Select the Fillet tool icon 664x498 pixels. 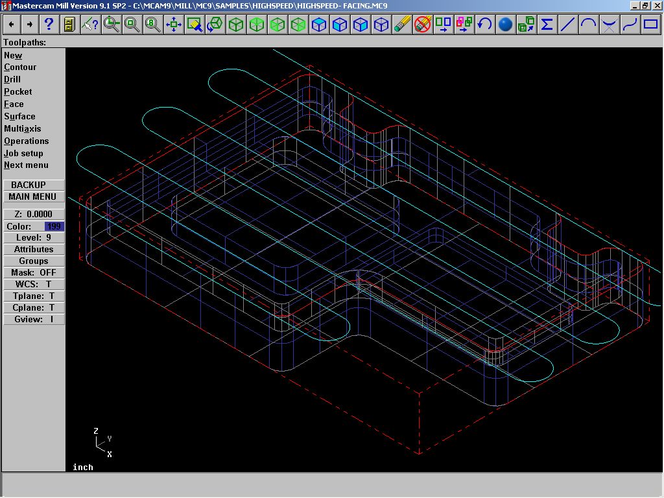(610, 25)
